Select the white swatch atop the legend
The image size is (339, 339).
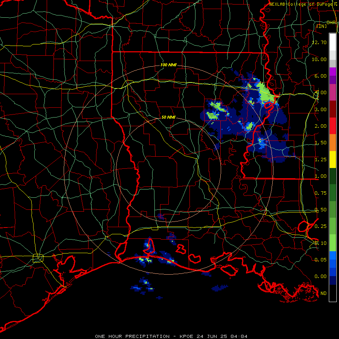[x=333, y=42]
